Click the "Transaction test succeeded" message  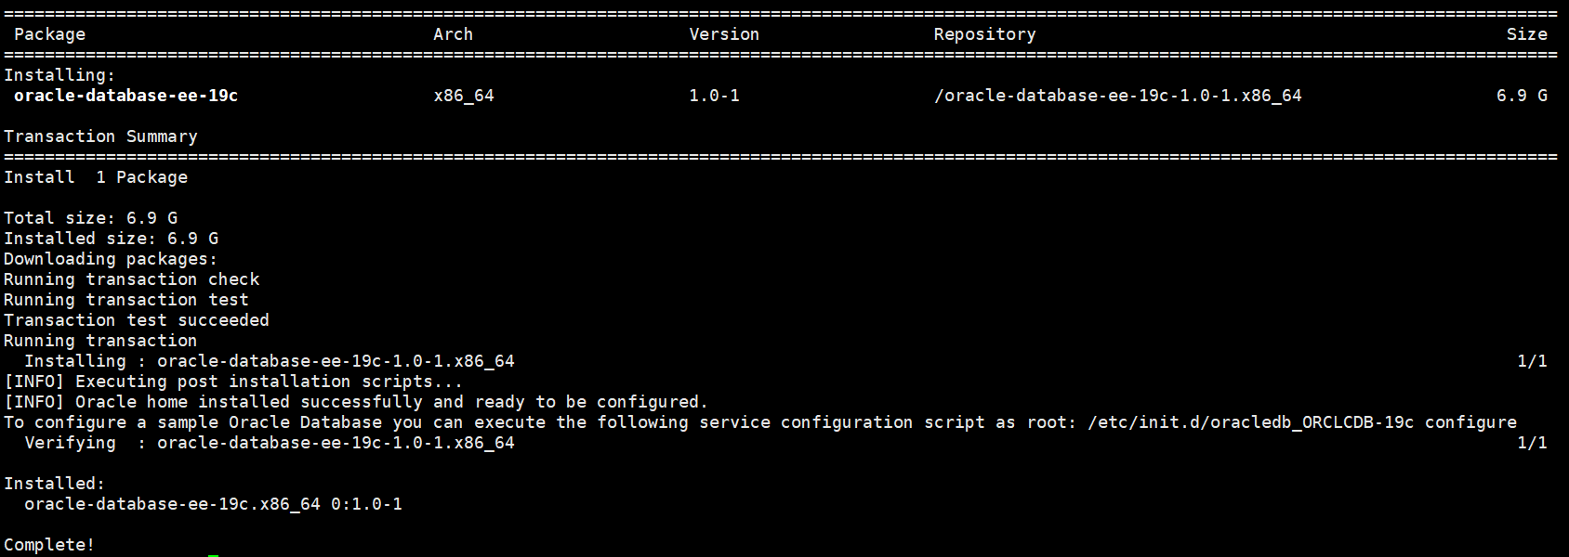click(136, 320)
